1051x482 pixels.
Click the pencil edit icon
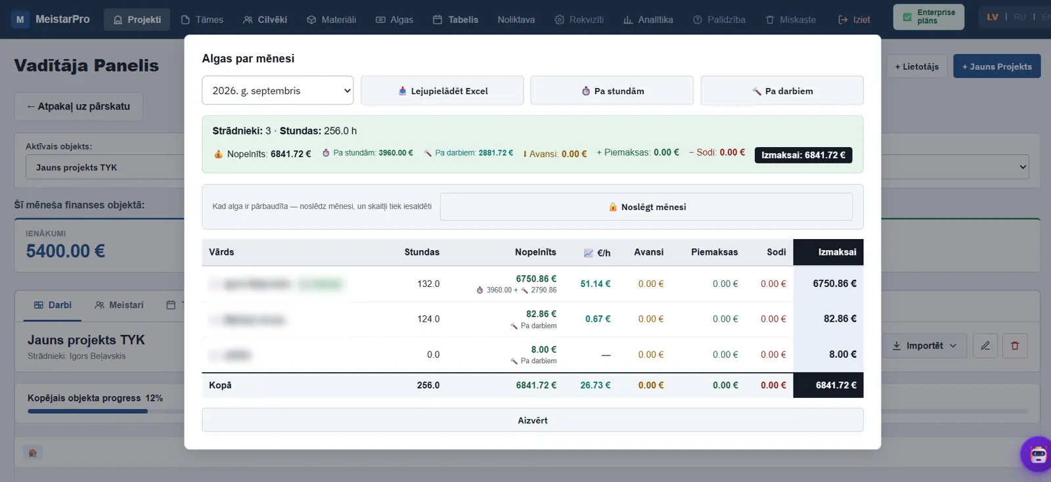[x=985, y=345]
